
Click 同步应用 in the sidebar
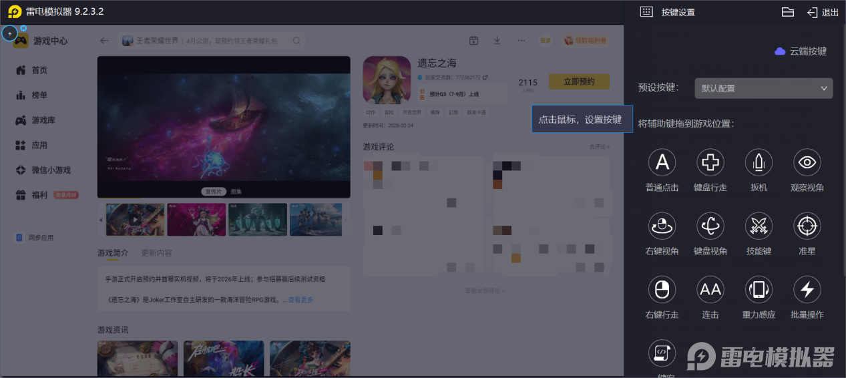coord(35,238)
